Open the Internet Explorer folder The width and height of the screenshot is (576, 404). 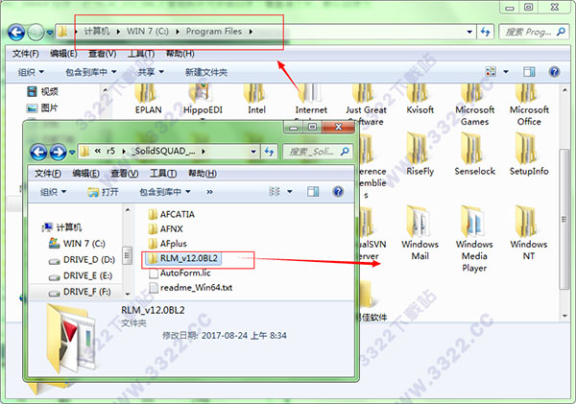click(x=311, y=101)
